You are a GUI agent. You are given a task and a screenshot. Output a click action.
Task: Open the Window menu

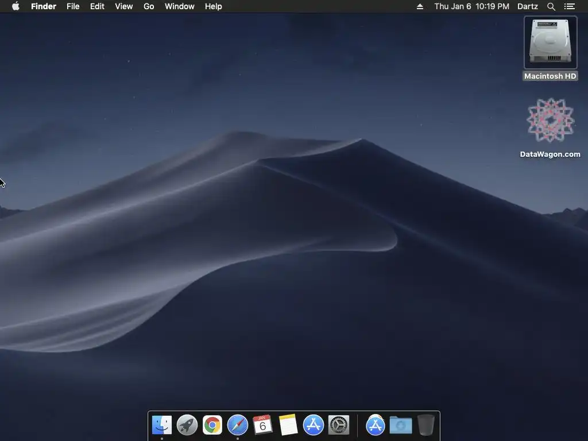[180, 6]
